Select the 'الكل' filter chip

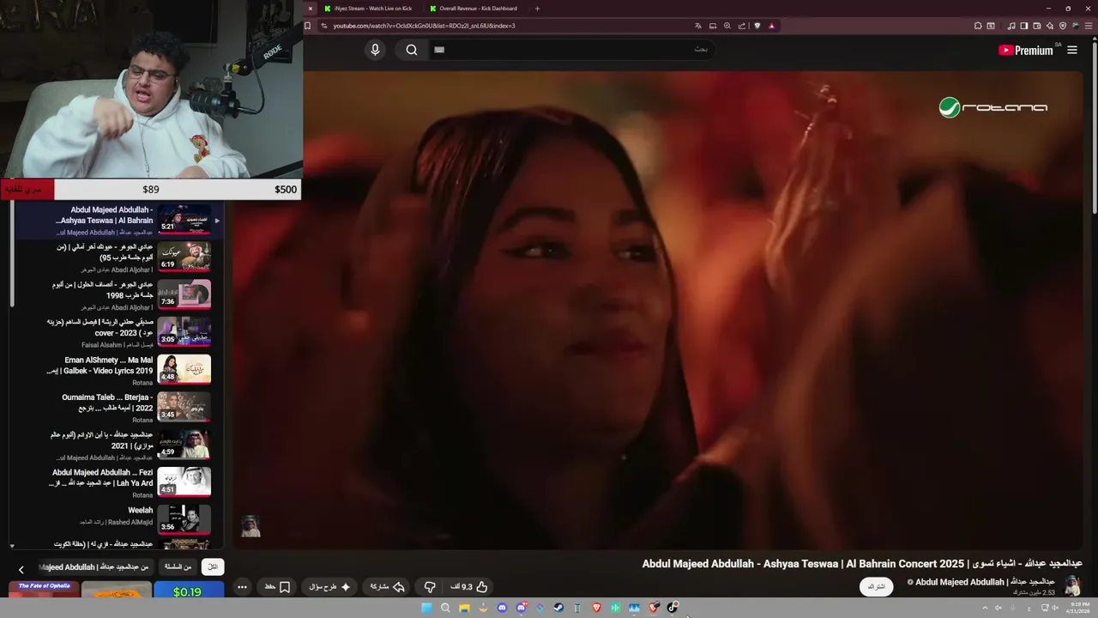coord(212,567)
